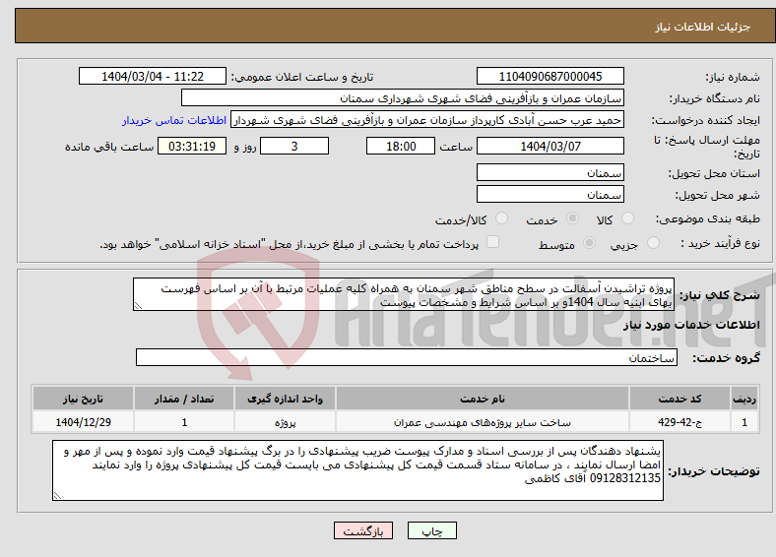The width and height of the screenshot is (776, 557).
Task: Click the شماره نیاز label
Action: [733, 77]
